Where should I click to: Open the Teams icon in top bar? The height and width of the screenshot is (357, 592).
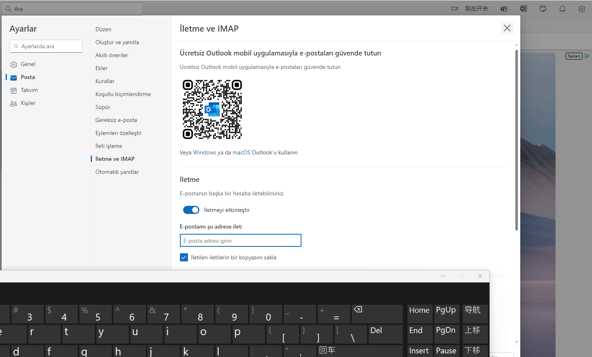point(504,9)
